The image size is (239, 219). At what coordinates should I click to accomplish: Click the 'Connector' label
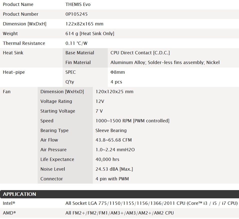coord(52,179)
